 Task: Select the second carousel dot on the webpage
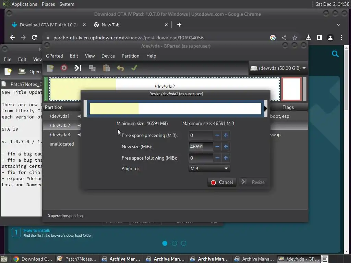coord(174,243)
